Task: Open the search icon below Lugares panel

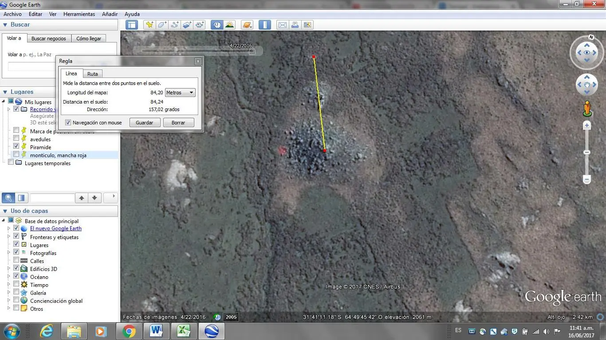Action: tap(8, 198)
